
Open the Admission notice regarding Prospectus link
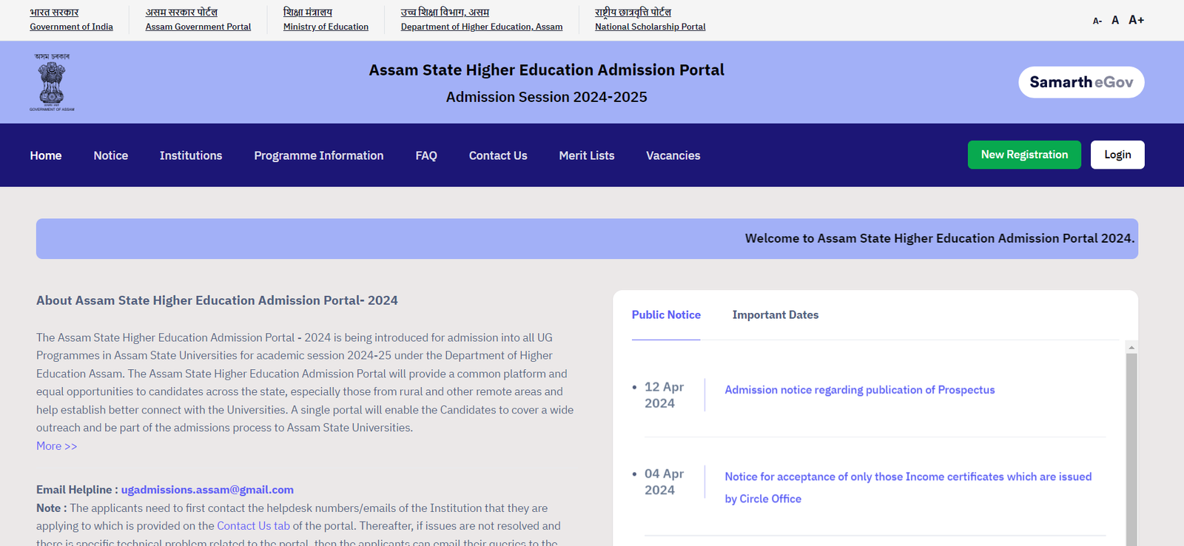click(x=860, y=390)
